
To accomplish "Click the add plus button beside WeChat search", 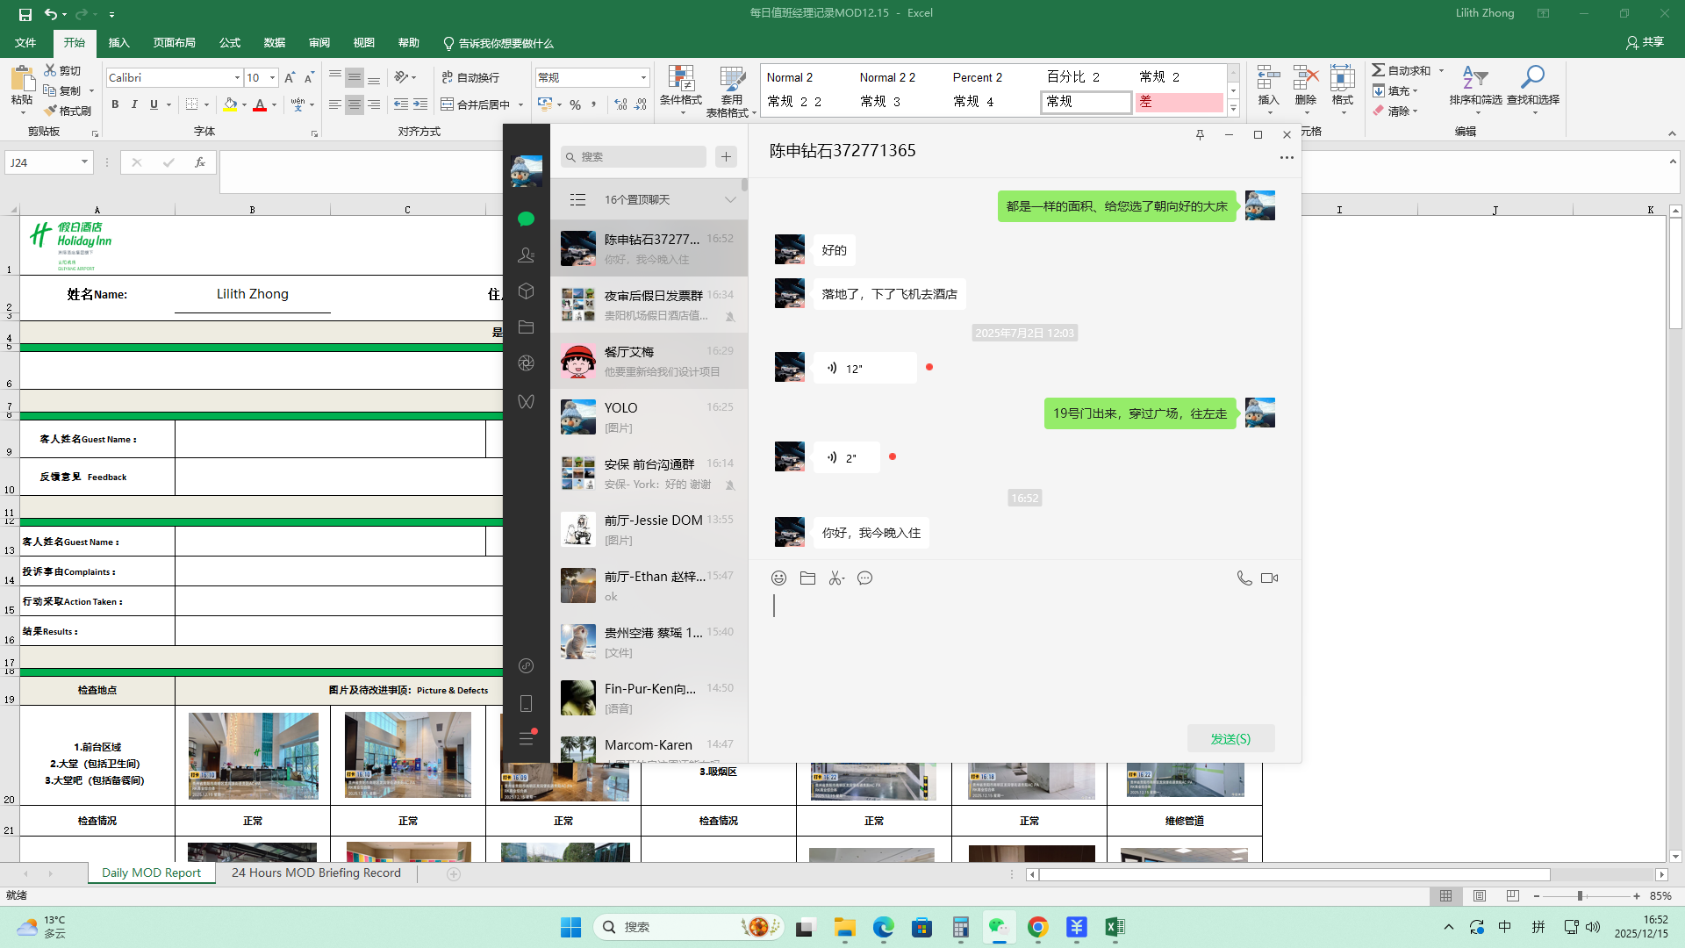I will tap(726, 157).
